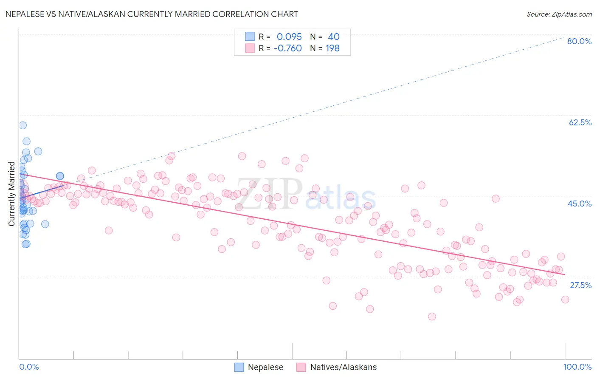Viewport: 597px width, 379px height.
Task: Click the blue Nepalese legend swatch at bottom
Action: click(x=239, y=367)
